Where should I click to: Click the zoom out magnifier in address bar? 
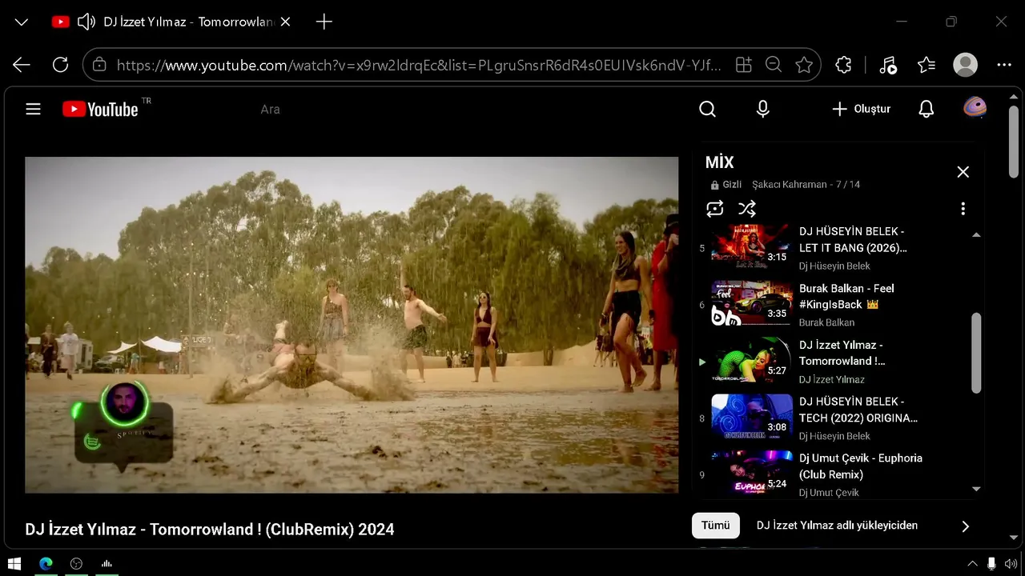point(774,65)
